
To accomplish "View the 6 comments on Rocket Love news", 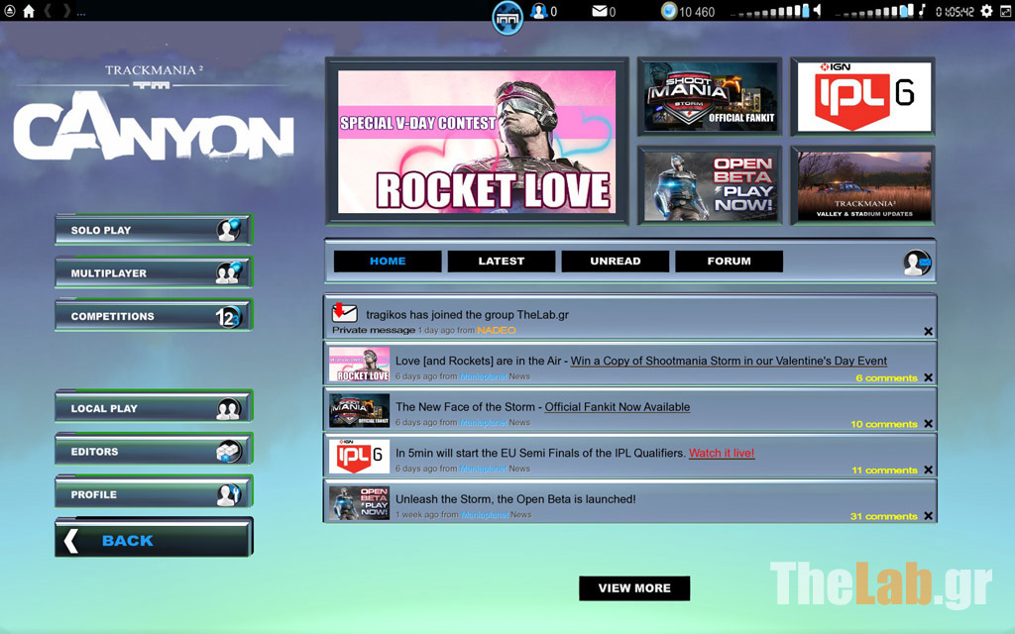I will coord(886,377).
